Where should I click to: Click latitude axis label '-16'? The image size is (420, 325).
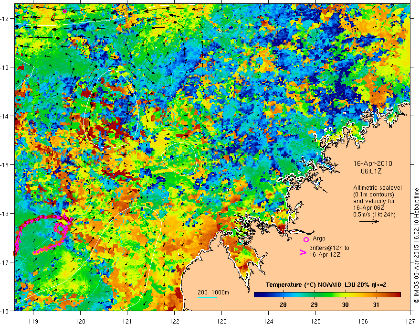pyautogui.click(x=5, y=214)
